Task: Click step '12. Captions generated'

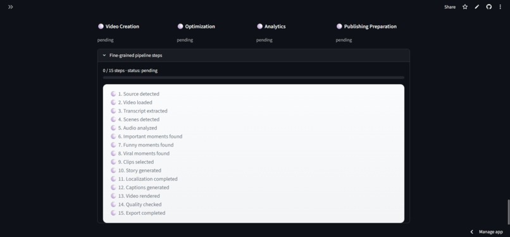Action: coord(144,187)
